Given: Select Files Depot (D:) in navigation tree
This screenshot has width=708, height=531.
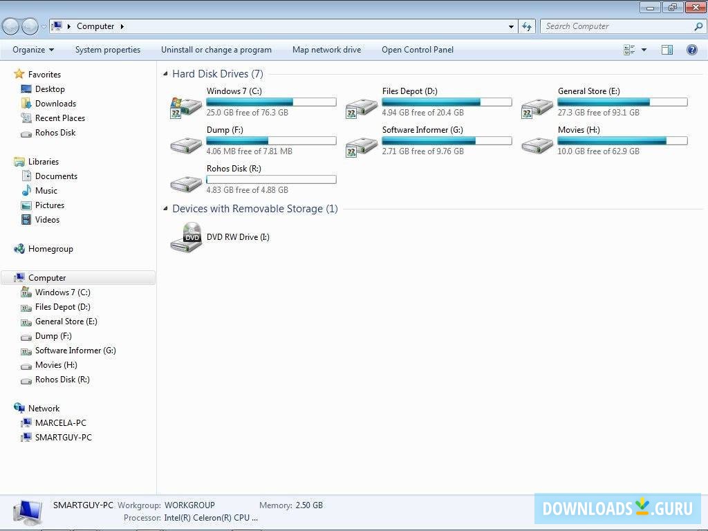Looking at the screenshot, I should point(62,306).
